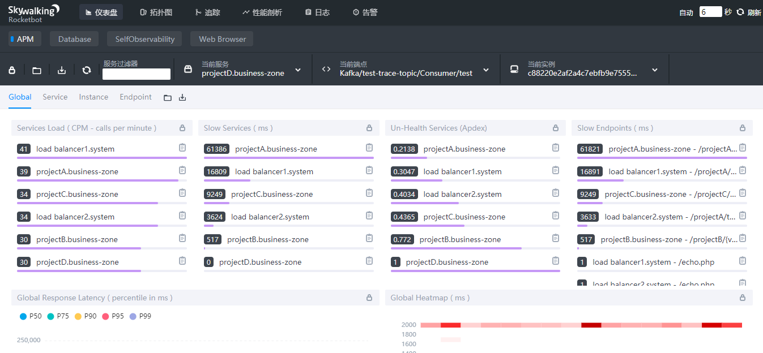763x353 pixels.
Task: Click the 刷新 refresh button
Action: pyautogui.click(x=749, y=12)
